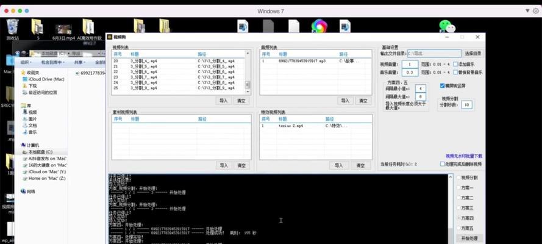The width and height of the screenshot is (542, 244).
Task: Select the 6月3日.mp4 video file icon
Action: tap(63, 32)
